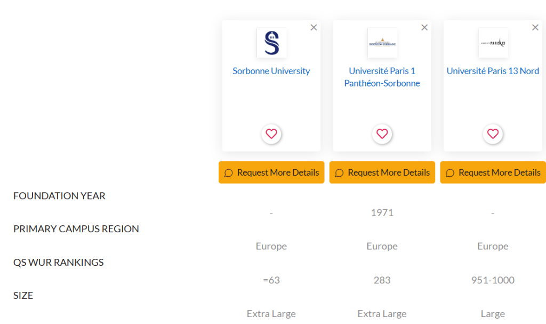Favorite Sorbonne University with the heart
Screen dimensions: 546x324
tap(271, 134)
